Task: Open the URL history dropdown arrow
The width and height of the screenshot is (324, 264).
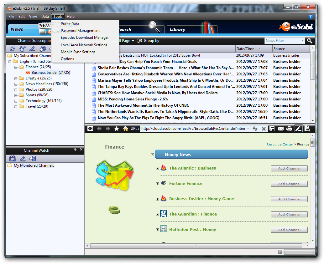Action: [248, 129]
